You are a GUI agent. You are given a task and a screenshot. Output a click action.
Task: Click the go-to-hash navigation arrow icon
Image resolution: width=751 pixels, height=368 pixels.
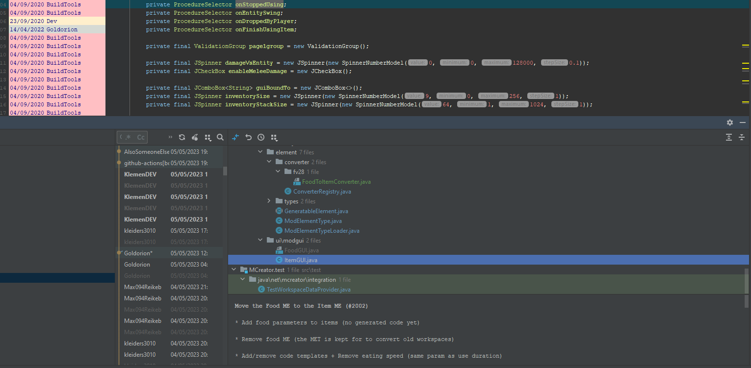235,137
